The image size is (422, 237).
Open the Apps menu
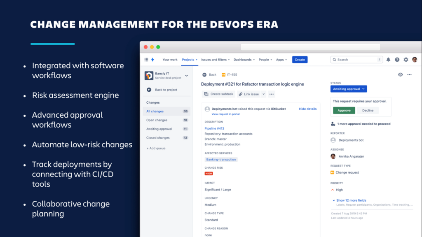pos(281,60)
